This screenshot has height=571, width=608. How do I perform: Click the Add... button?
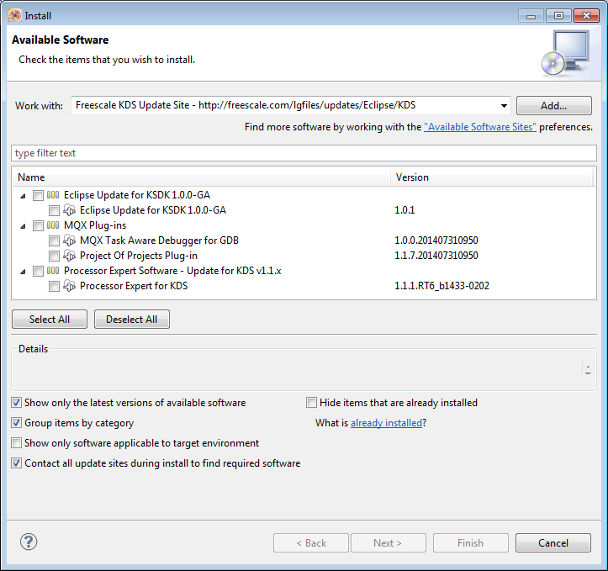pos(553,105)
